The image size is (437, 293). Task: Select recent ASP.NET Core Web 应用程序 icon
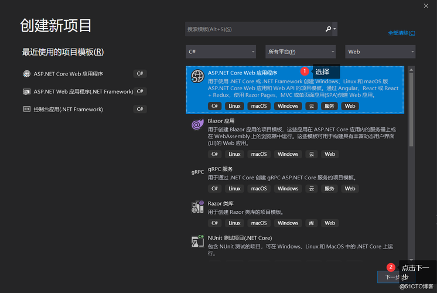coord(27,74)
